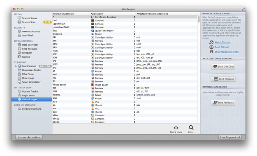The image size is (257, 156).
Task: Open Files Recovery tool
Action: point(30,49)
